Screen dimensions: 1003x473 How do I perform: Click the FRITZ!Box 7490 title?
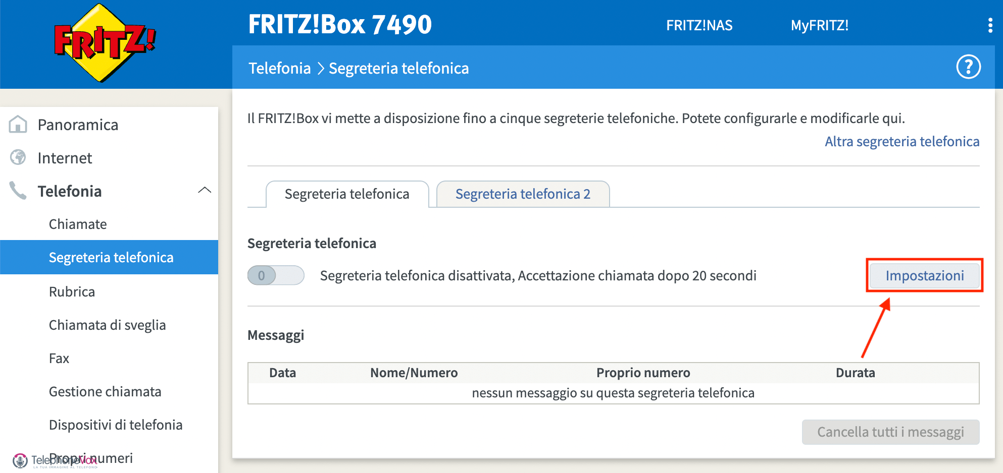point(340,24)
